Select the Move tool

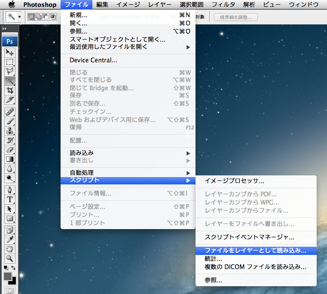coord(9,52)
